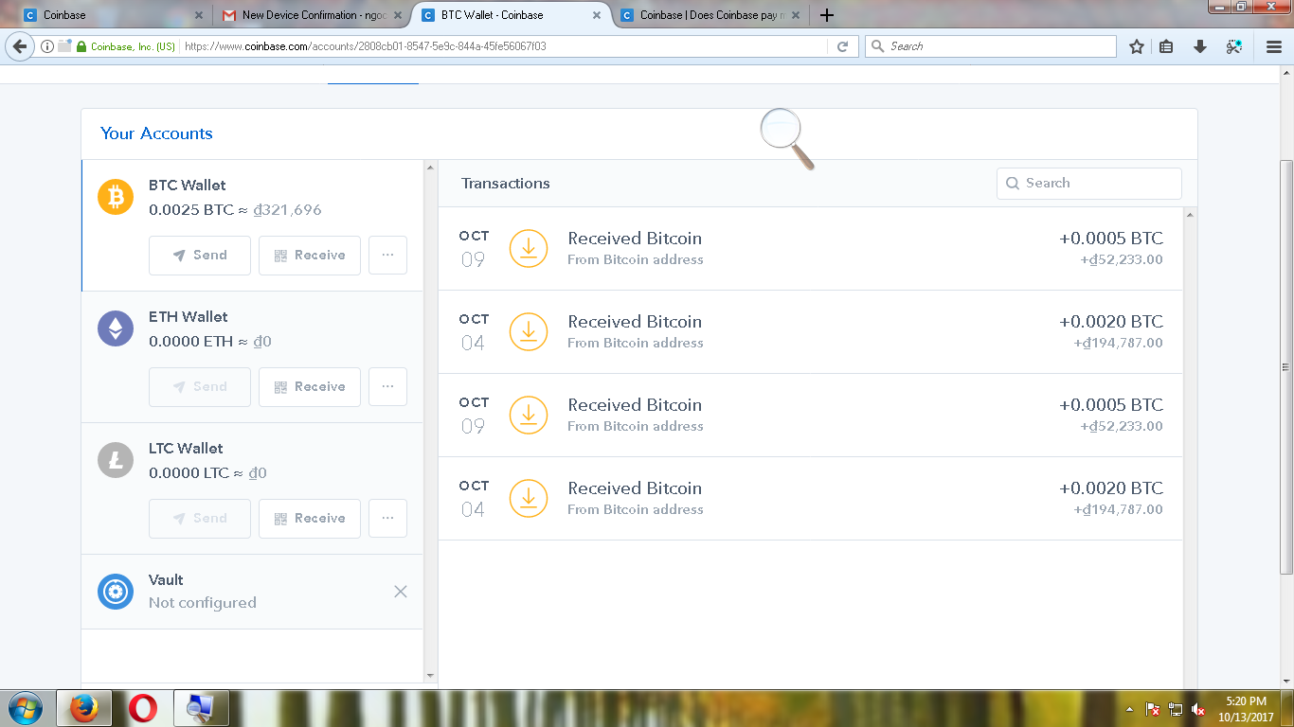Show hidden system tray icons arrow
Viewport: 1294px width, 727px height.
[x=1129, y=709]
